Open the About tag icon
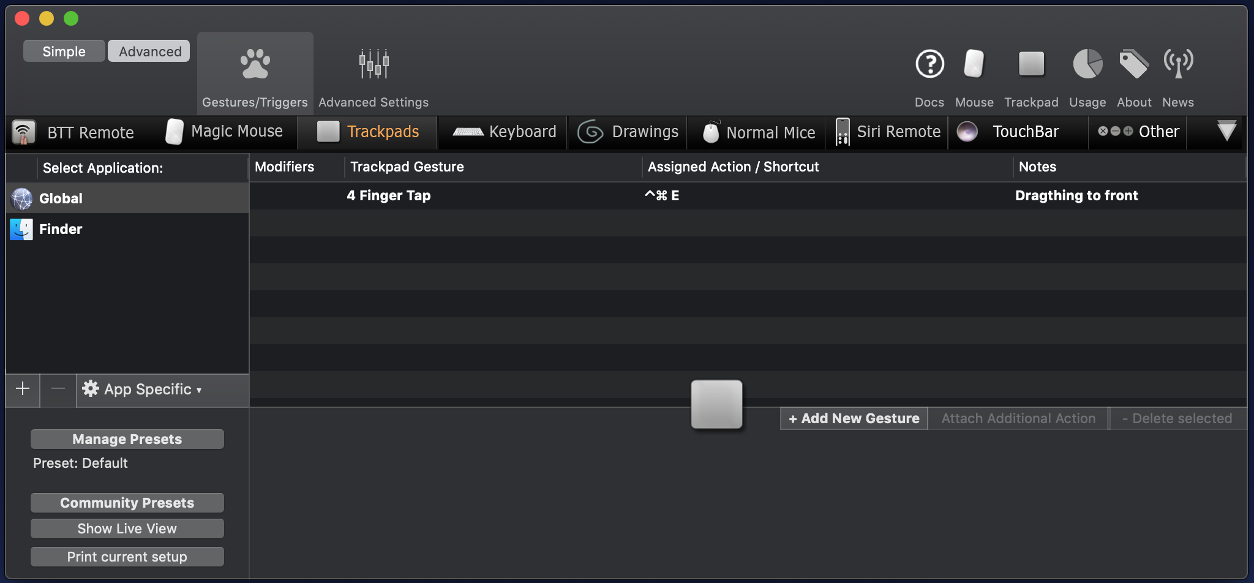This screenshot has width=1254, height=583. pos(1133,64)
